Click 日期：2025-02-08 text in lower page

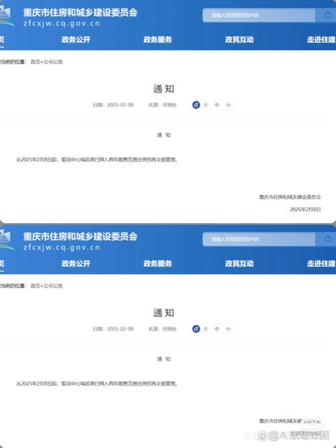click(113, 329)
